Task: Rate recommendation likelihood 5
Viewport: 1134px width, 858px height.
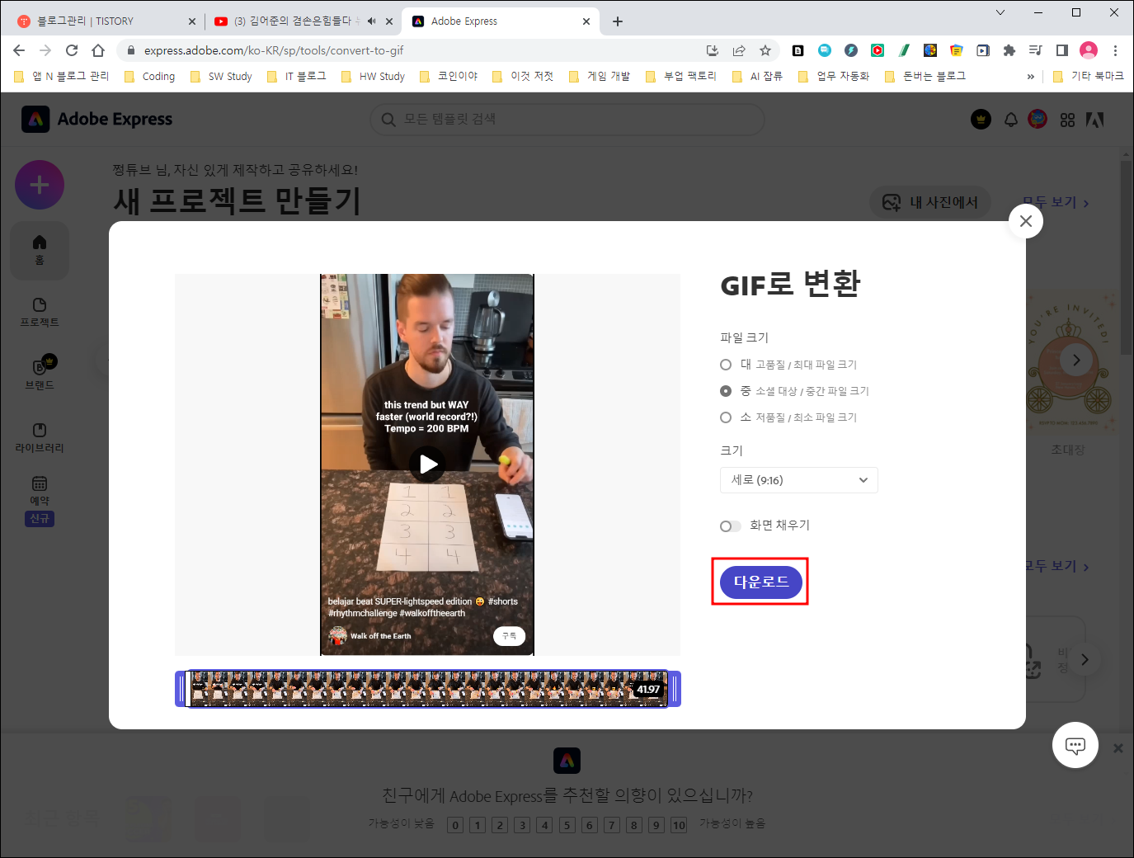Action: click(567, 825)
